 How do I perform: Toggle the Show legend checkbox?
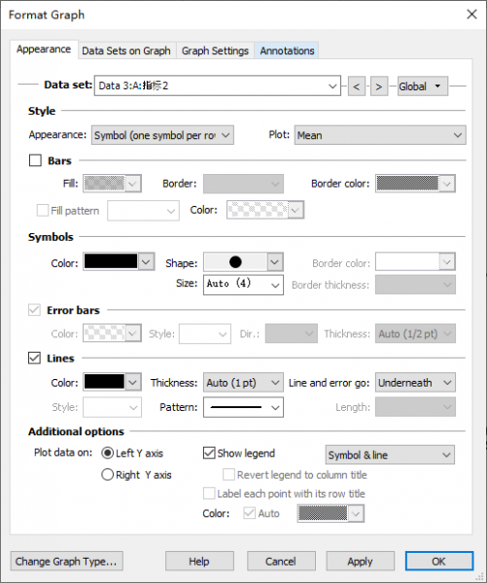point(209,453)
